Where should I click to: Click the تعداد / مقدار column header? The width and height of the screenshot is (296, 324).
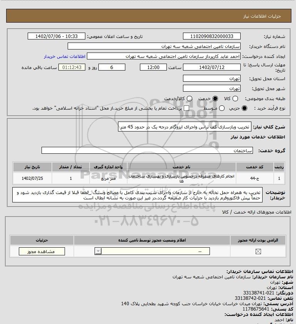[71, 167]
